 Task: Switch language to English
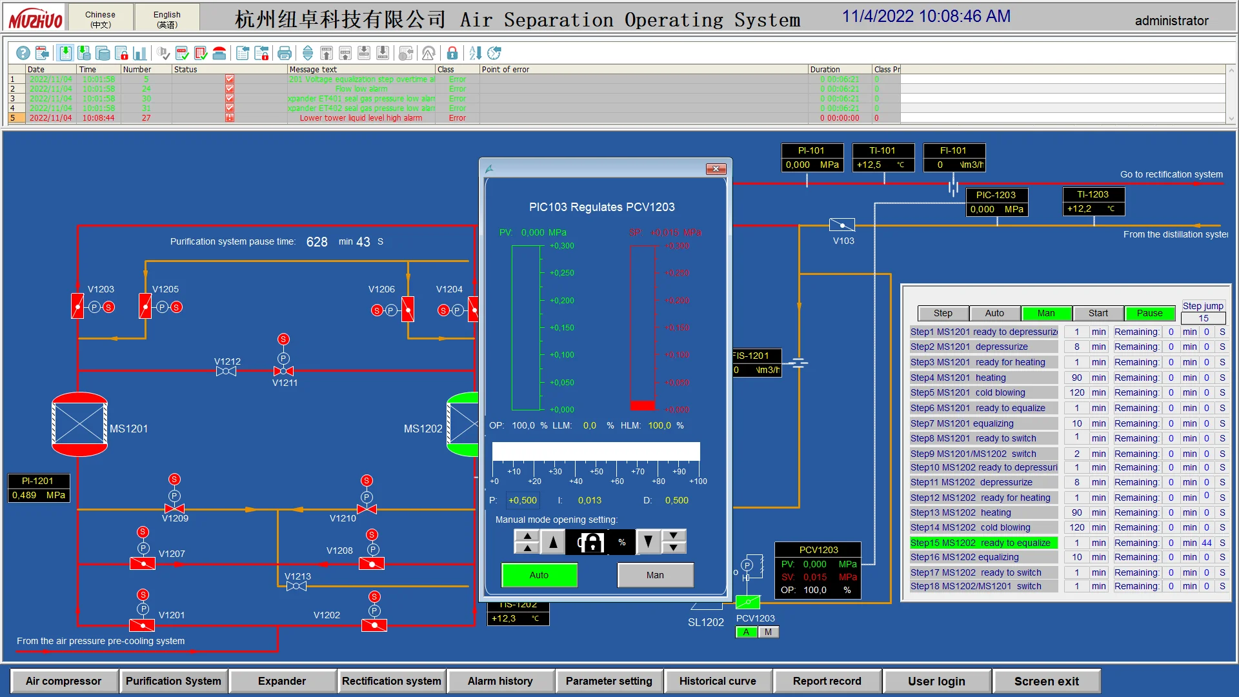(x=167, y=19)
